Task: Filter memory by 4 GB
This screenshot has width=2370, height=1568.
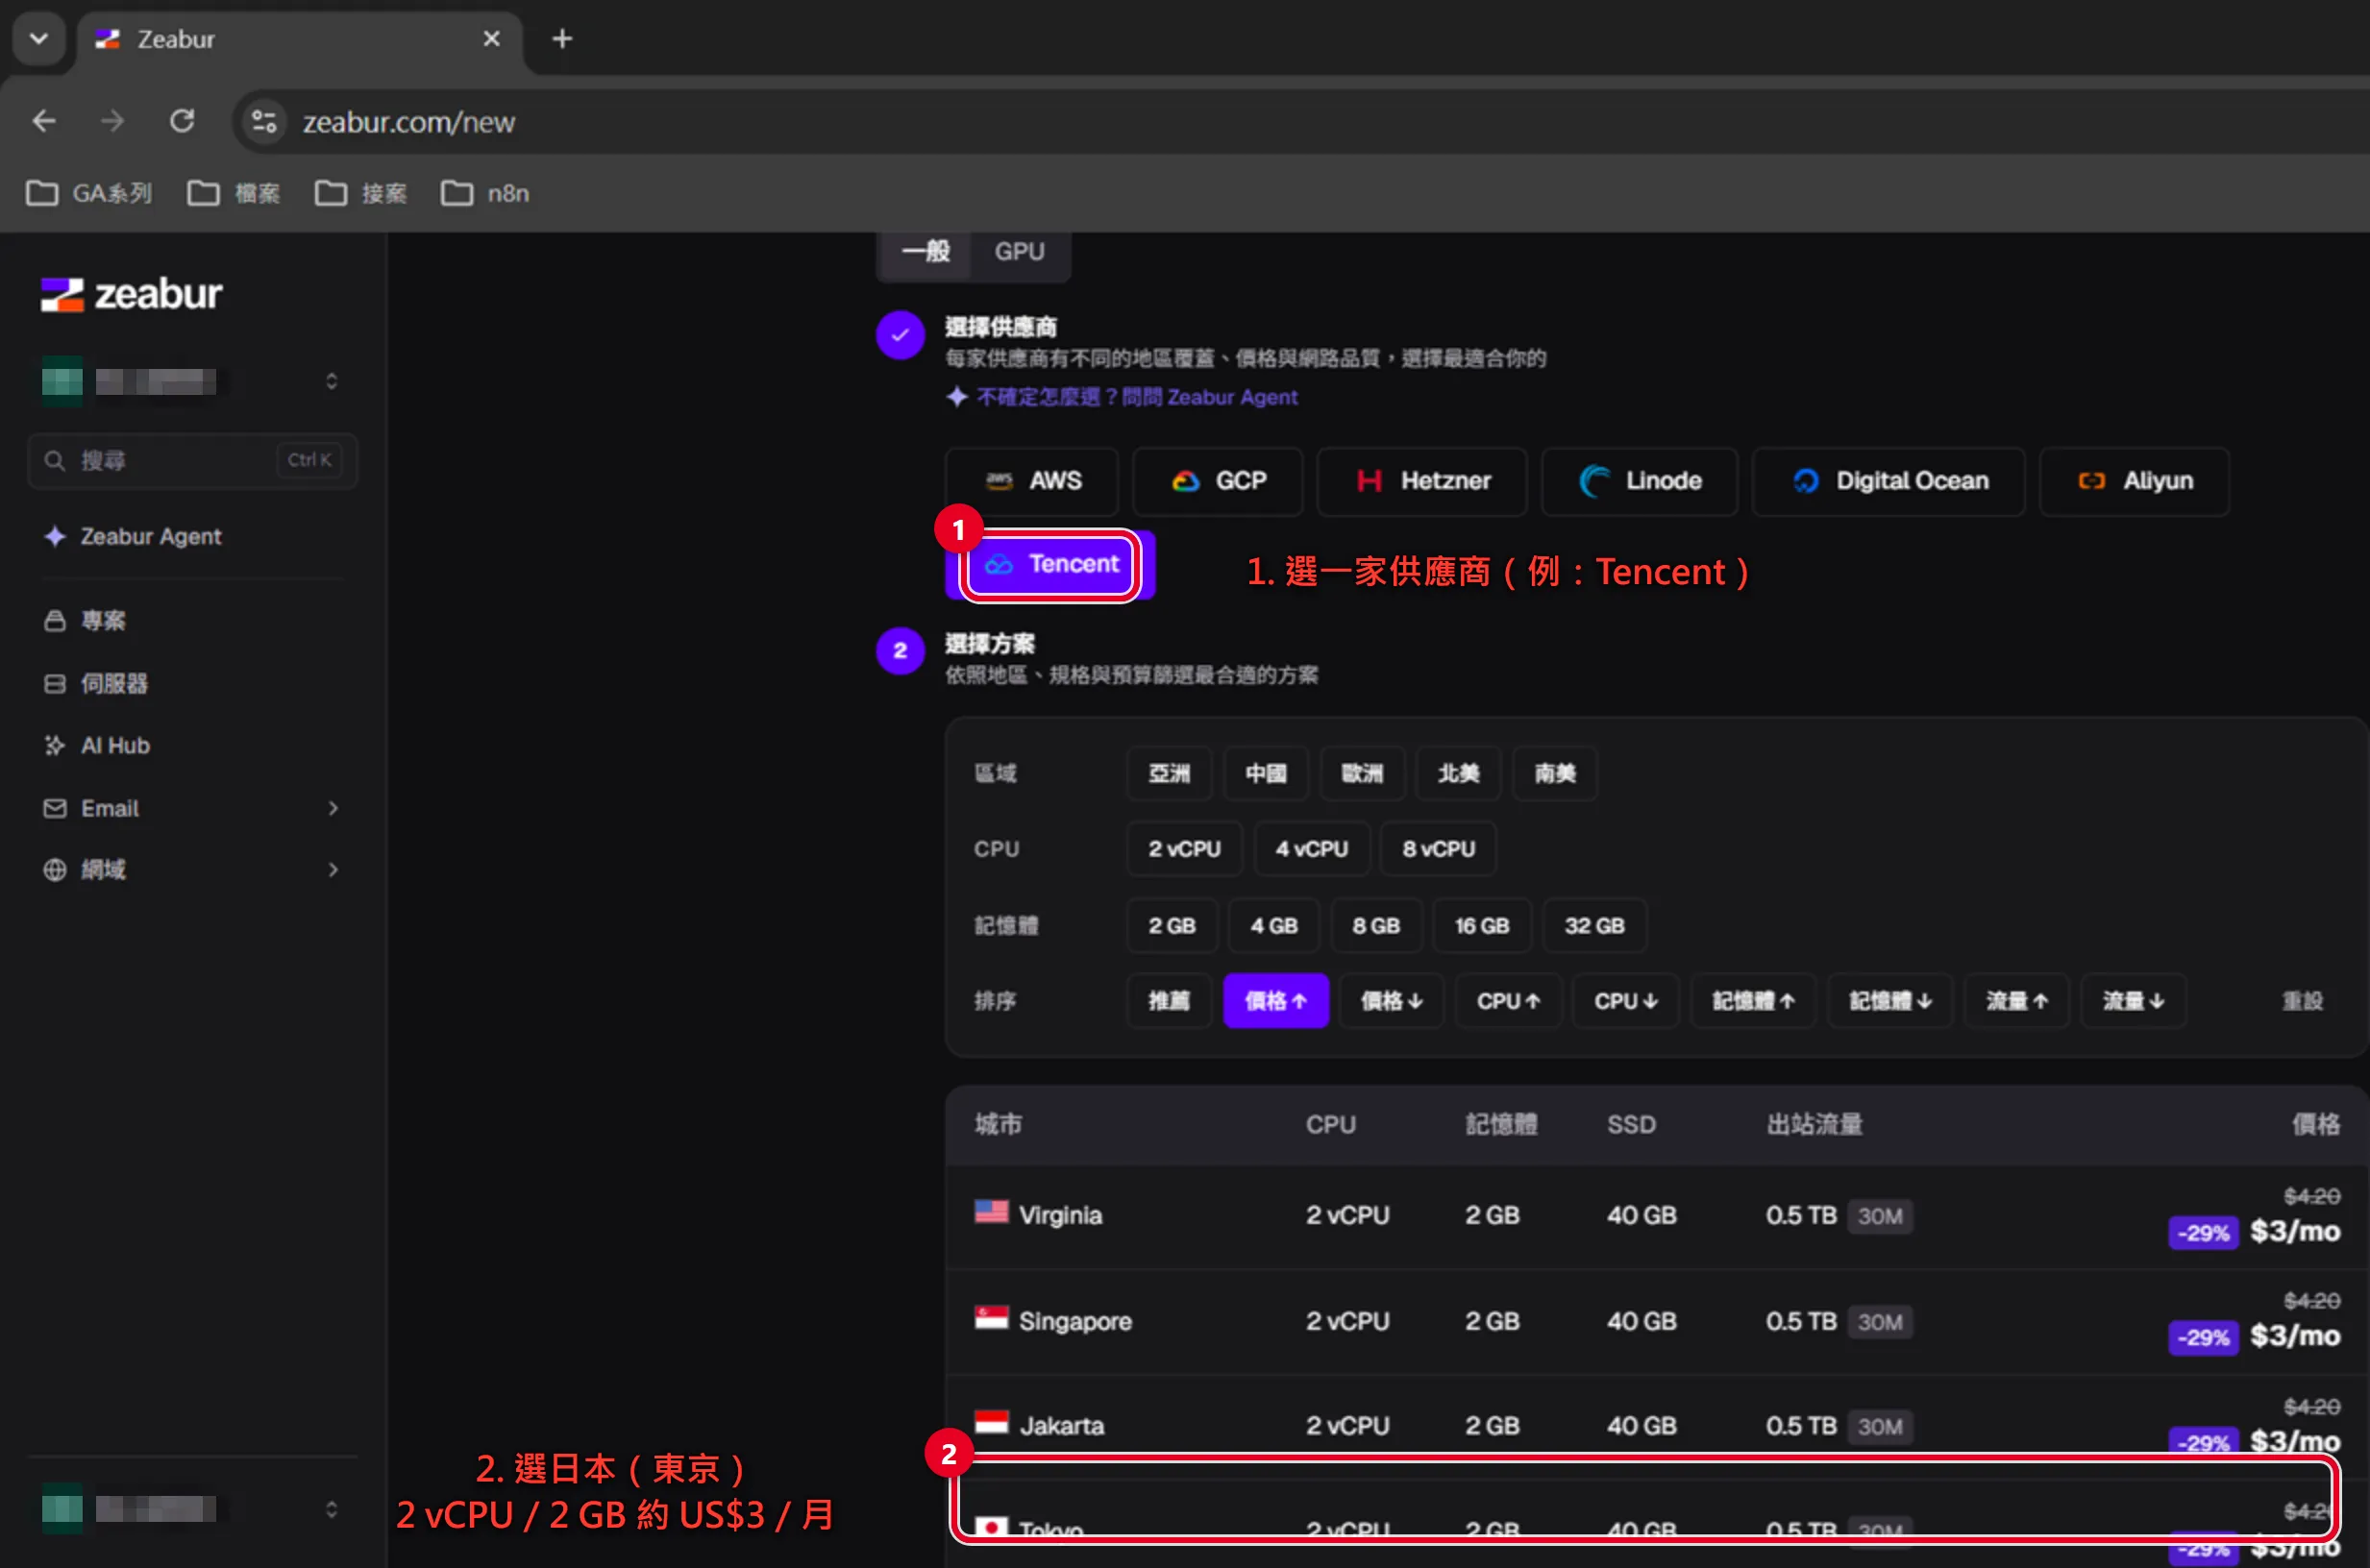Action: tap(1274, 925)
